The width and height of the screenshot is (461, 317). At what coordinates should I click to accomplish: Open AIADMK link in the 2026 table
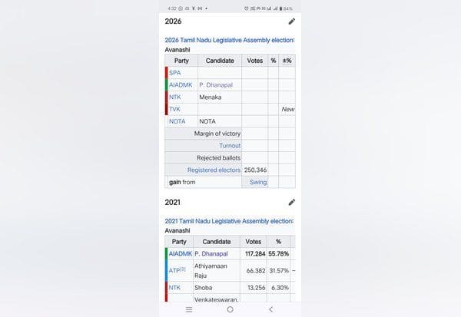[181, 84]
